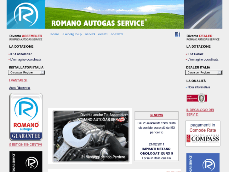Image resolution: width=229 pixels, height=172 pixels.
Task: Click the Installatori Italia dropdown arrow
Action: tap(42, 73)
